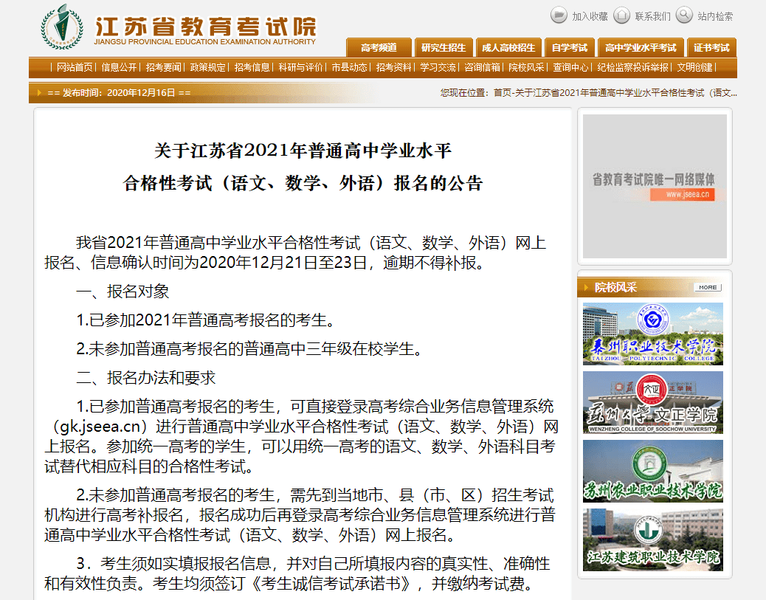Open the 高考频道 tab
The image size is (766, 600).
pos(379,47)
